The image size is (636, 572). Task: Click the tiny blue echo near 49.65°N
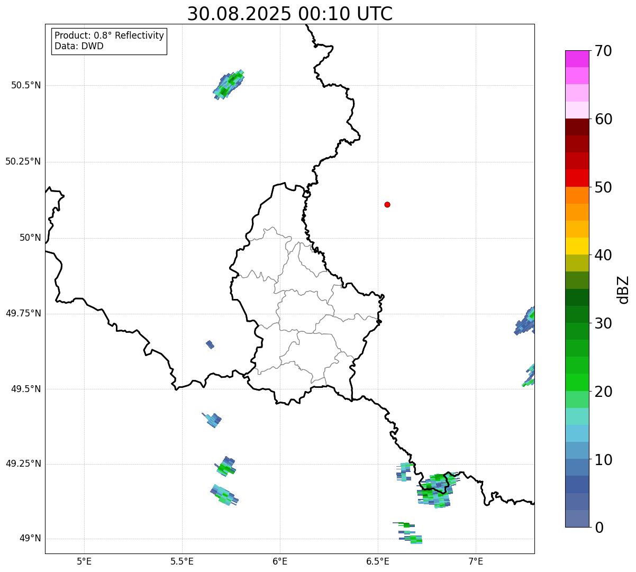coord(210,344)
